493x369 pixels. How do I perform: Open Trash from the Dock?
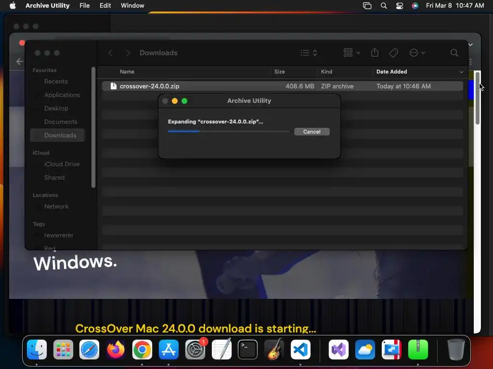pos(456,350)
